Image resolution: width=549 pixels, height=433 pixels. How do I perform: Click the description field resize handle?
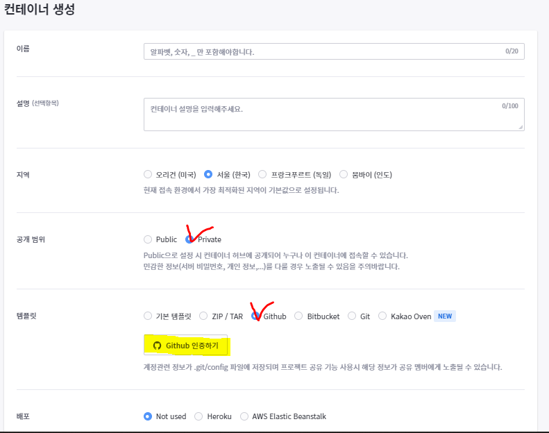(521, 128)
